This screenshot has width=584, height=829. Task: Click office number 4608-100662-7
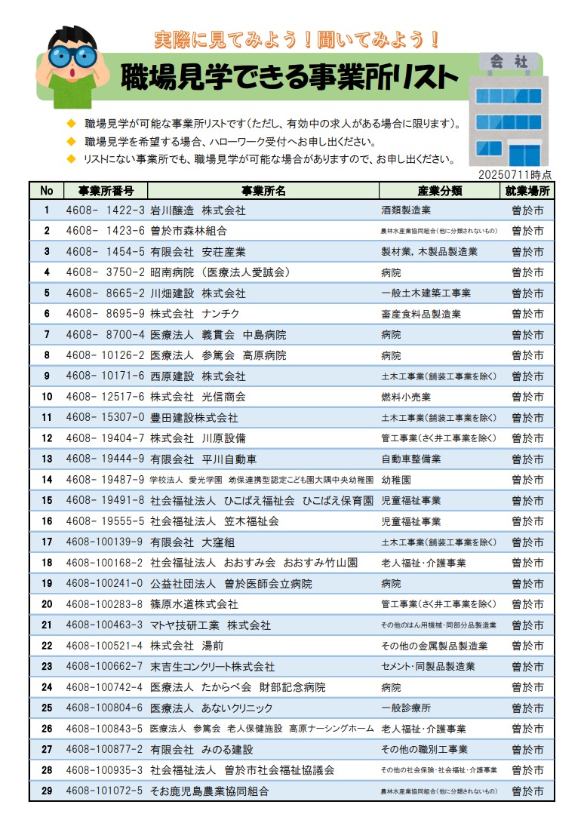click(104, 667)
